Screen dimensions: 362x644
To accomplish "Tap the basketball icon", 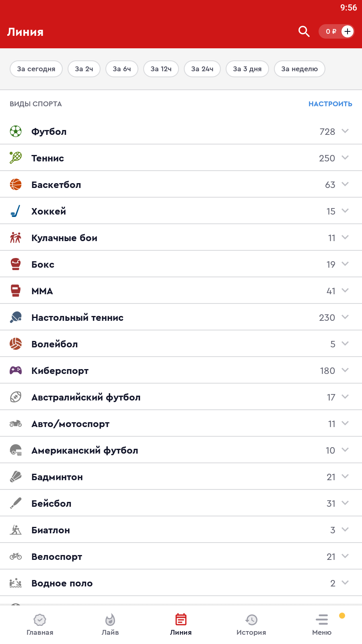I will (x=16, y=184).
